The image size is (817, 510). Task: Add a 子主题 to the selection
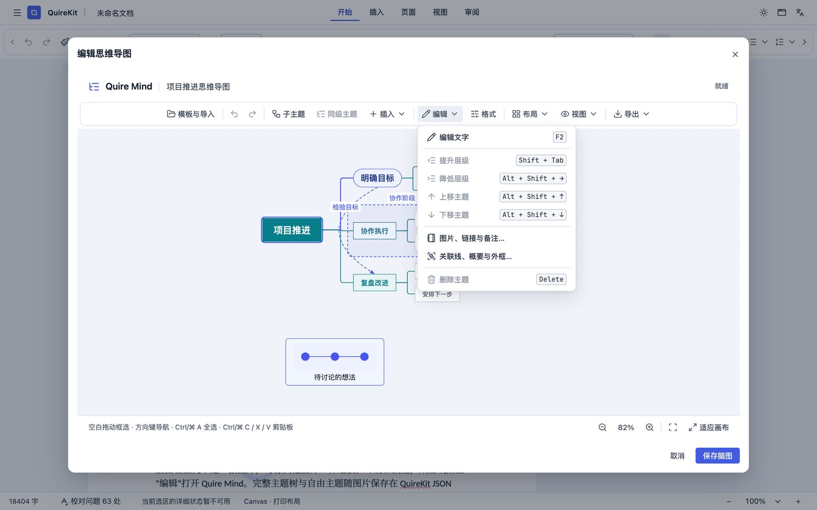(x=289, y=114)
